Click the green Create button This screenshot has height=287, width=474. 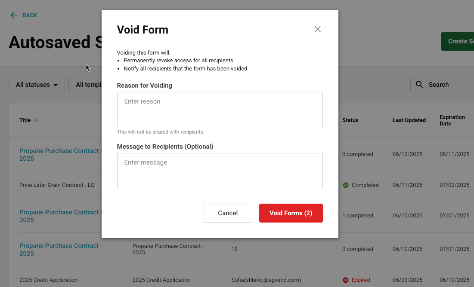pos(458,41)
